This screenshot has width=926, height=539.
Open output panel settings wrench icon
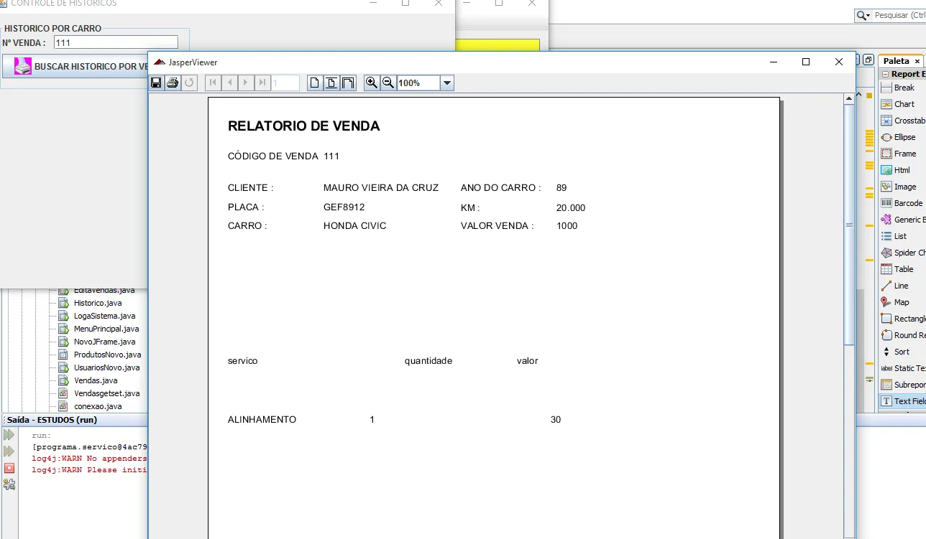click(9, 484)
